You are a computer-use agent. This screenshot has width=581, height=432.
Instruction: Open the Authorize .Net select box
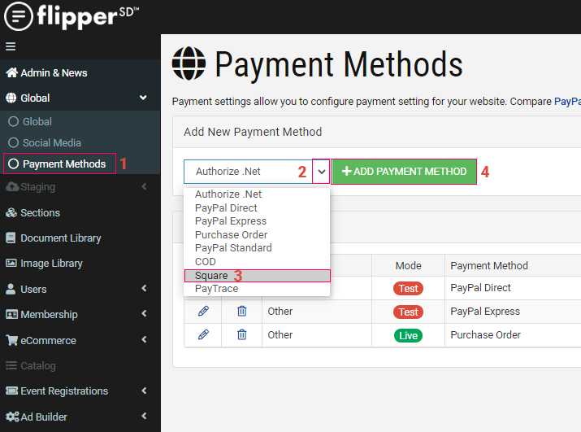pos(257,172)
